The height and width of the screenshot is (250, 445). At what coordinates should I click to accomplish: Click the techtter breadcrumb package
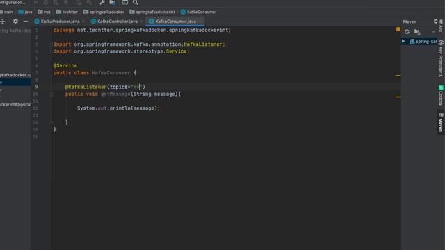coord(67,12)
